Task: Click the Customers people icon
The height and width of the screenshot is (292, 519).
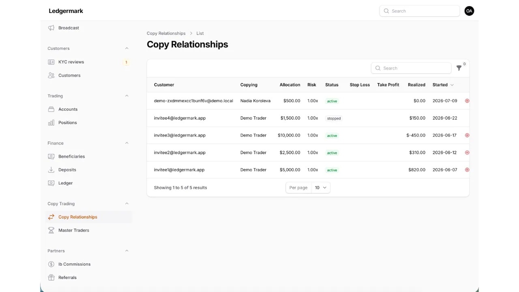Action: pos(51,75)
